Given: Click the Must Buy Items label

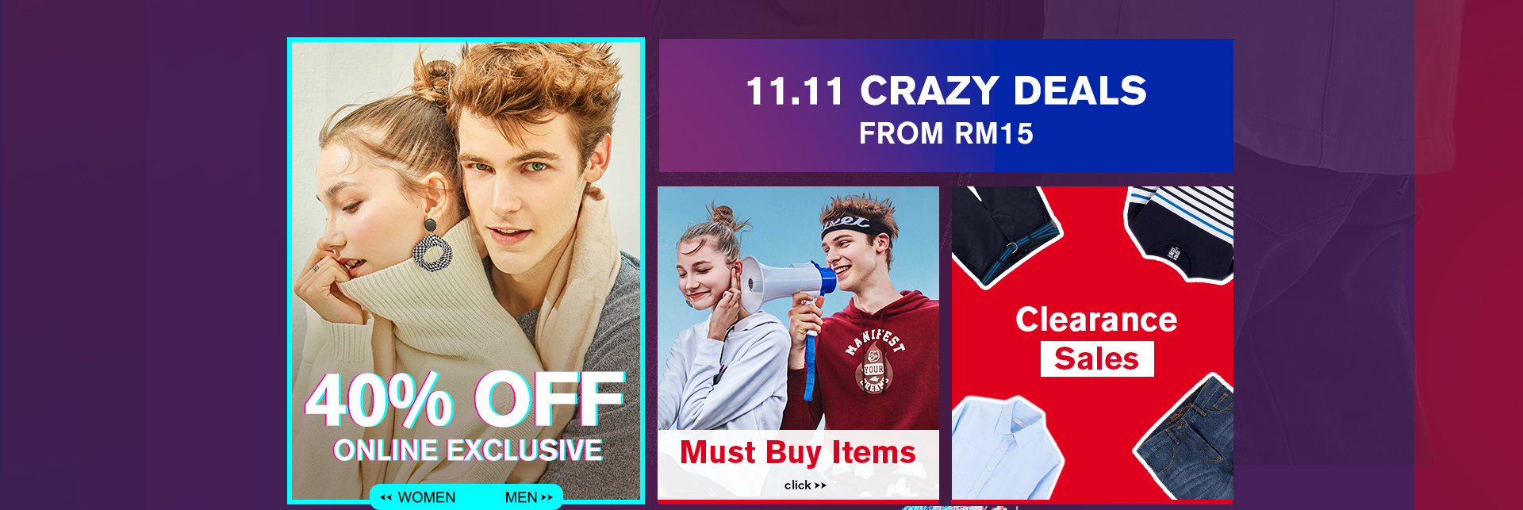Looking at the screenshot, I should [x=798, y=452].
